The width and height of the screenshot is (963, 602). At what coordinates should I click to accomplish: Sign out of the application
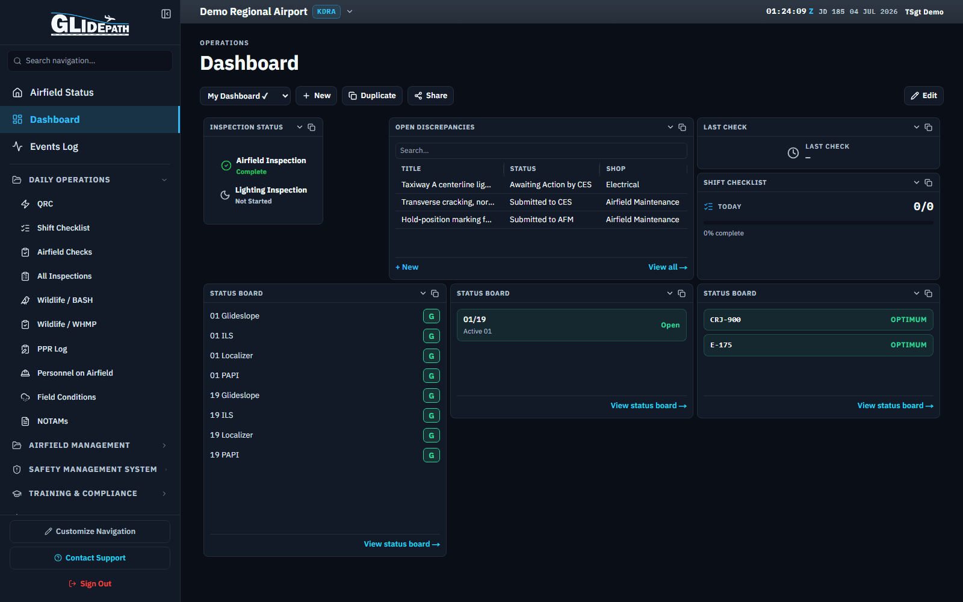90,583
